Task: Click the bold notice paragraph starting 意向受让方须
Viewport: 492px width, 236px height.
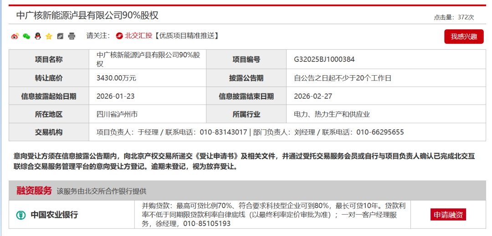Action: point(244,161)
